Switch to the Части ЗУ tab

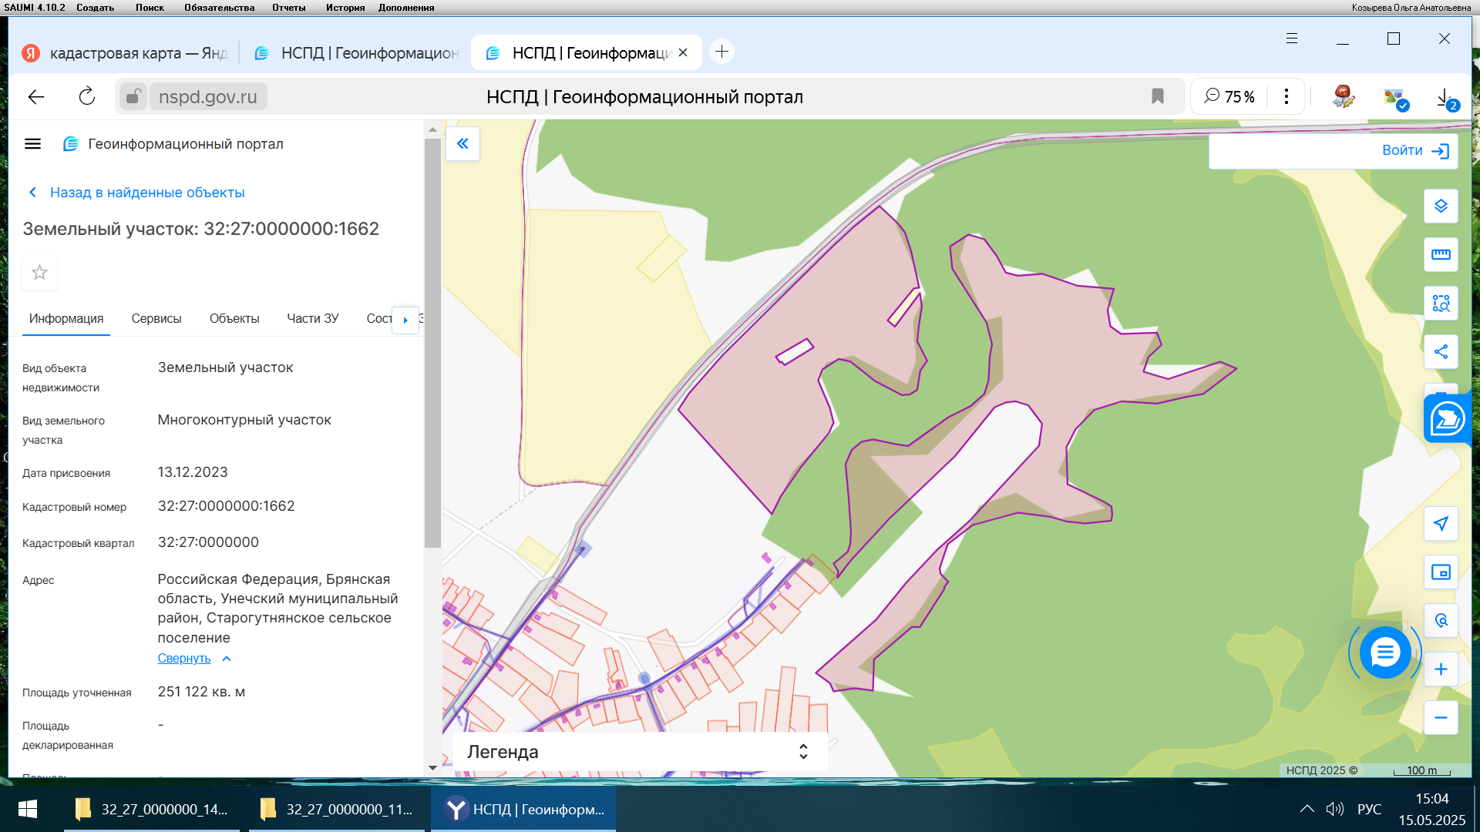click(312, 318)
